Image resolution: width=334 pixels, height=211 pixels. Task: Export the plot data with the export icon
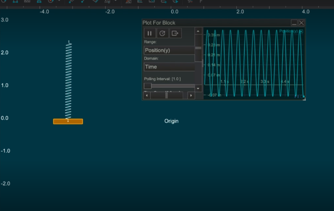point(175,33)
